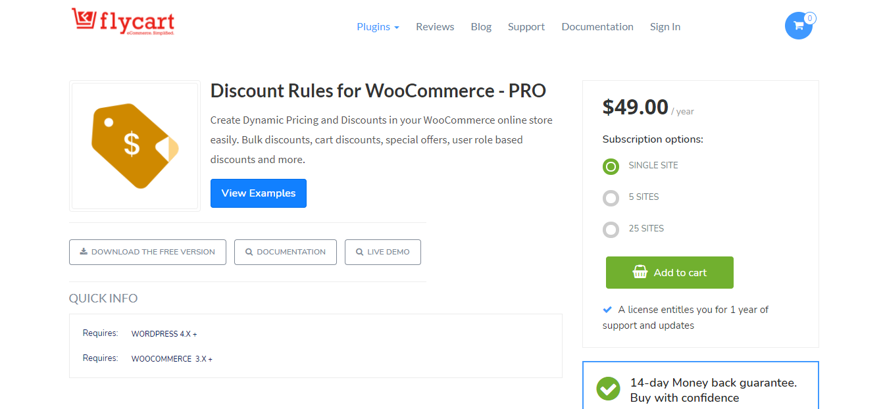Open the shopping cart icon
Viewport: 883px width, 409px height.
(x=798, y=26)
